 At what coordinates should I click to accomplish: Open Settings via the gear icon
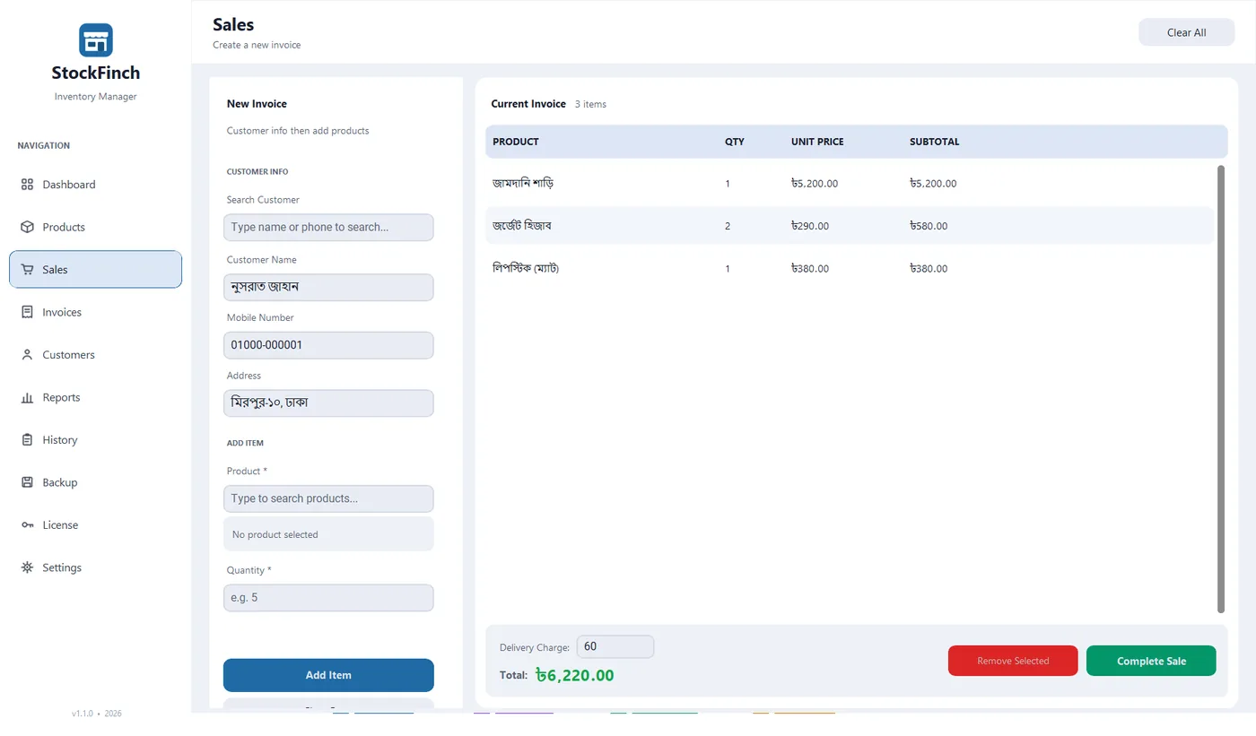click(27, 567)
